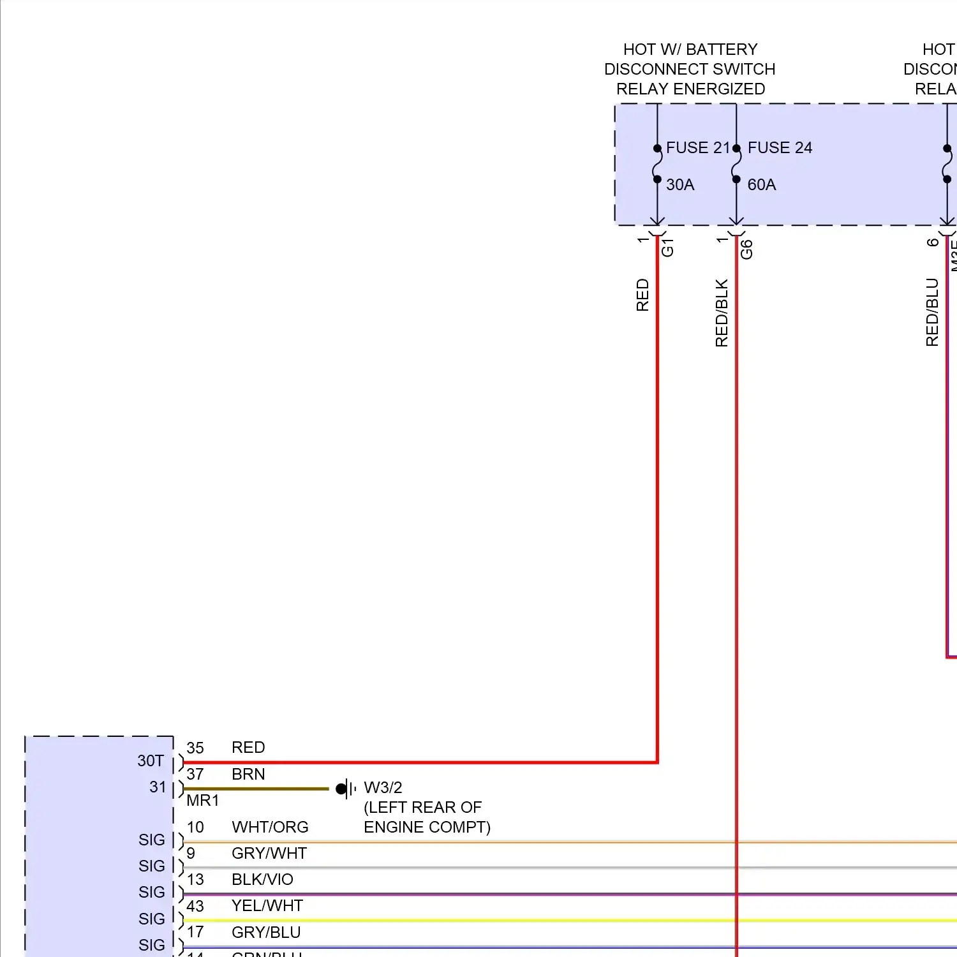Viewport: 957px width, 957px height.
Task: Click the FUSE 21 label
Action: [697, 147]
